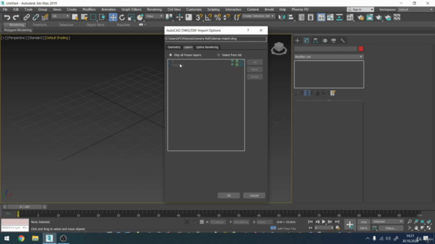Activate the Select and Scale tool

[x=131, y=18]
